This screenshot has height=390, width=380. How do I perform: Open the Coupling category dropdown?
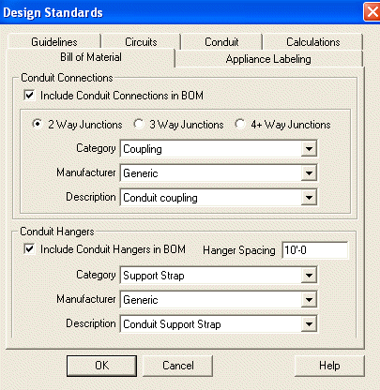click(x=309, y=148)
